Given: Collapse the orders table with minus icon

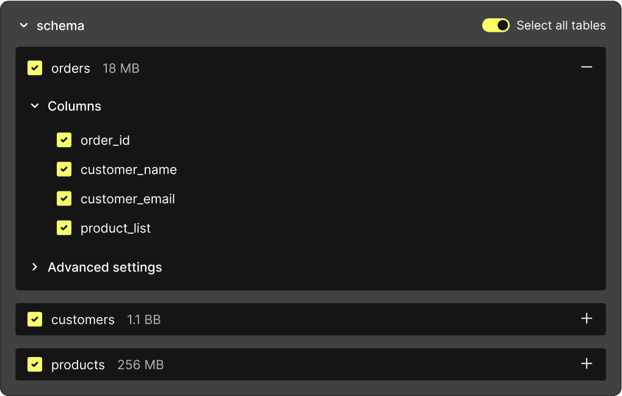Looking at the screenshot, I should point(587,68).
